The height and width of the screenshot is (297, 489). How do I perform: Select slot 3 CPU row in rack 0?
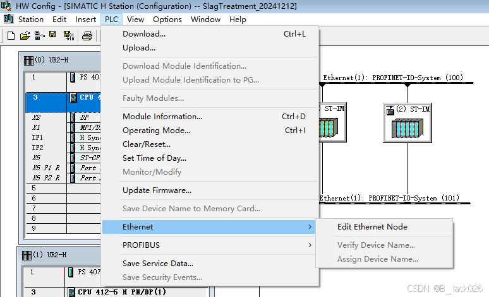tap(63, 102)
